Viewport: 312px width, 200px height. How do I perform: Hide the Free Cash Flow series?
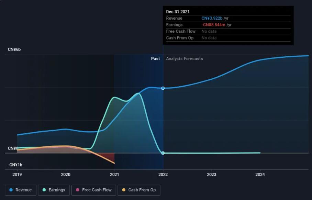click(x=93, y=190)
